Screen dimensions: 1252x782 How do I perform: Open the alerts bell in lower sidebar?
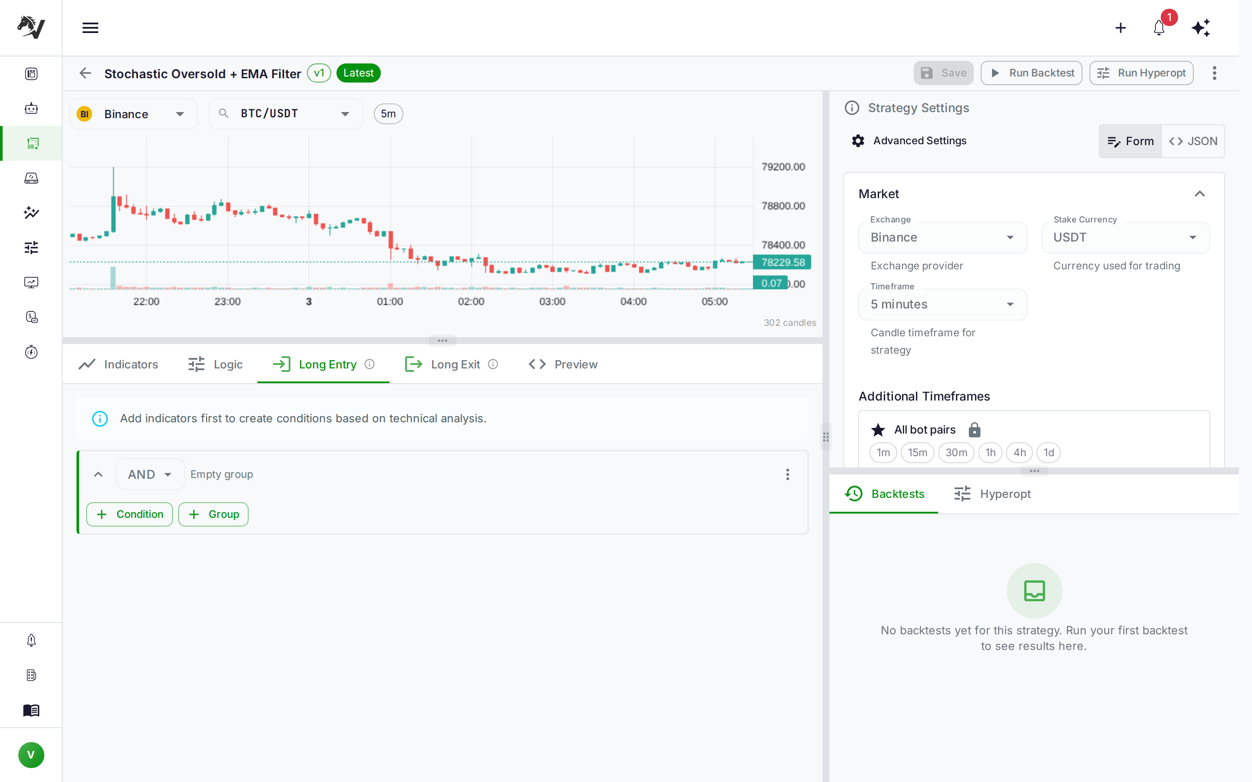pos(31,640)
